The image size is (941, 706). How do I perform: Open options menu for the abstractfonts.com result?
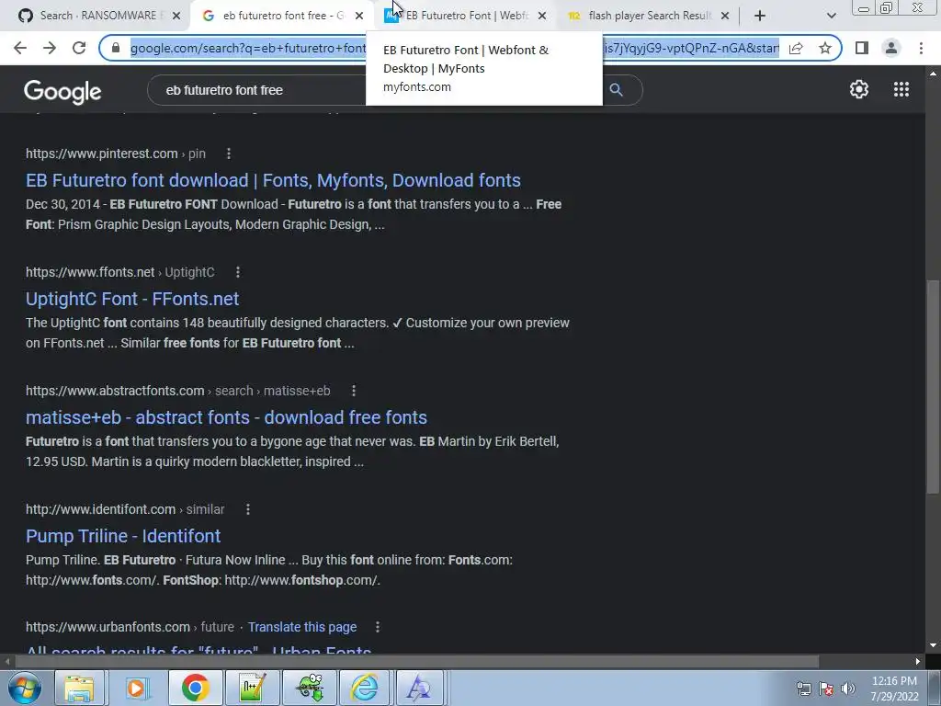pyautogui.click(x=354, y=391)
